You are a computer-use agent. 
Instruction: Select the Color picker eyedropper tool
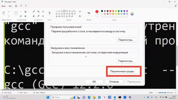(x=38, y=16)
